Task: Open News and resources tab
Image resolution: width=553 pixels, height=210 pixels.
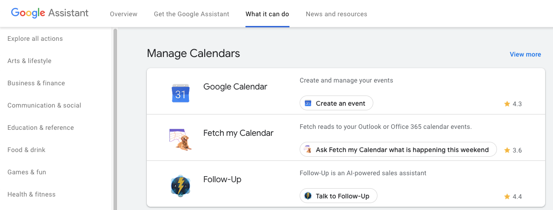Action: coord(336,14)
